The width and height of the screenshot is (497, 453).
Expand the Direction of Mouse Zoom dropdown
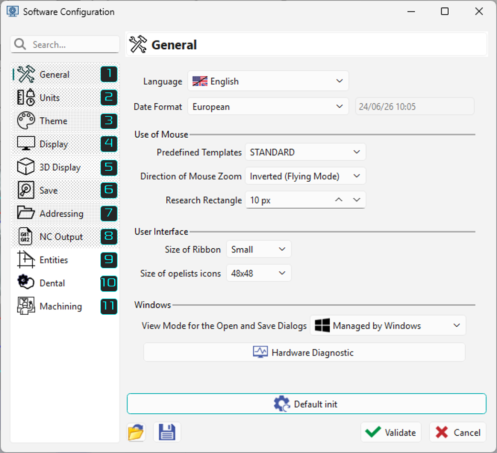point(305,176)
